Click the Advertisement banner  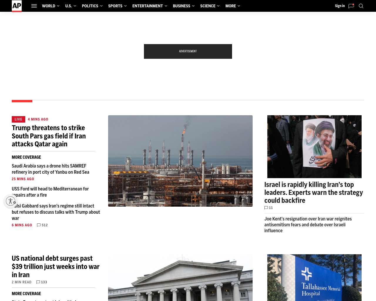188,51
